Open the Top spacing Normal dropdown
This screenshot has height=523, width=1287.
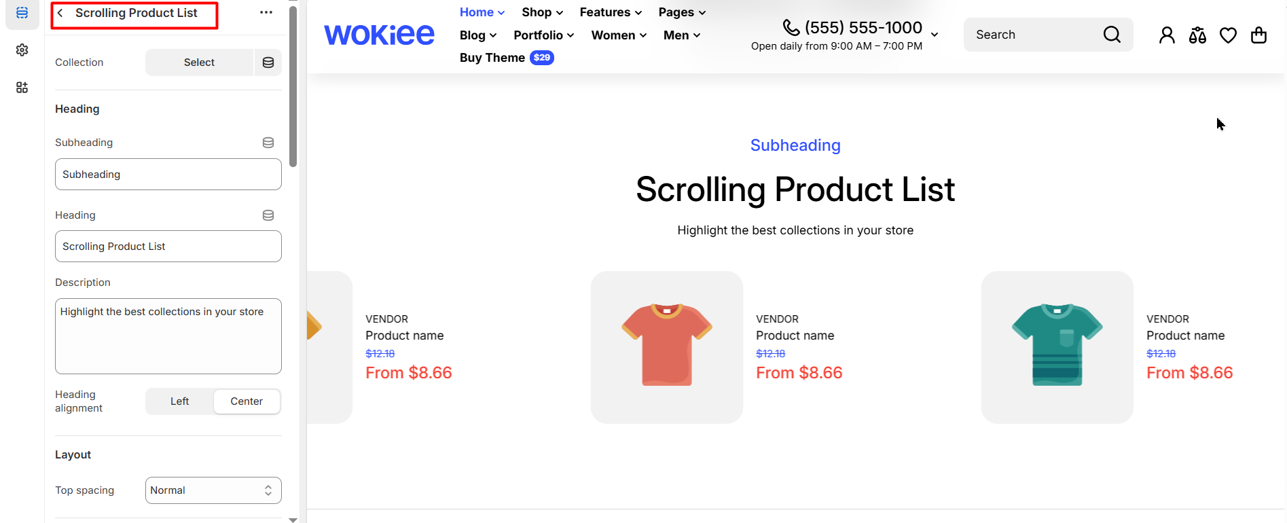[213, 490]
